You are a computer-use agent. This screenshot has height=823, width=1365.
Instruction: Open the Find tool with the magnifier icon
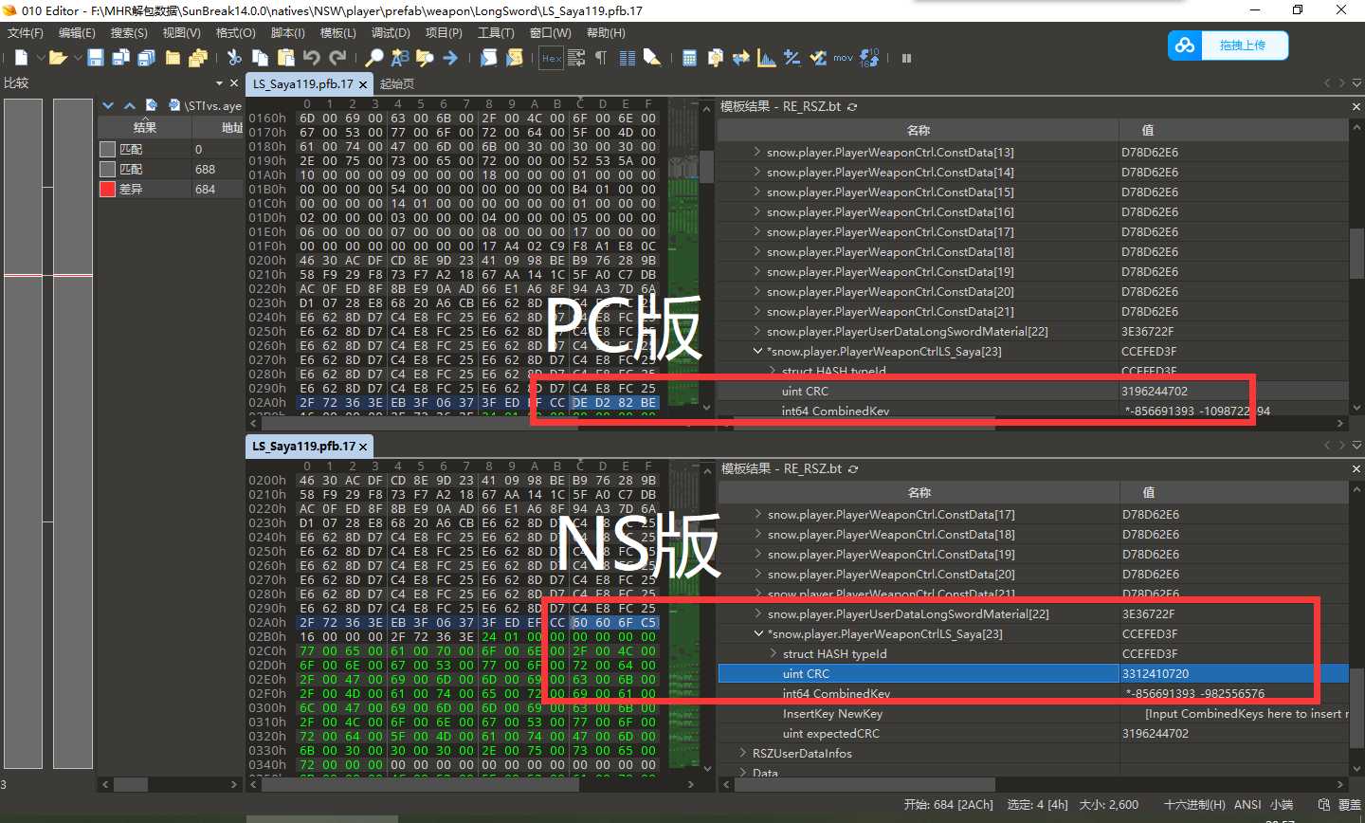coord(374,58)
